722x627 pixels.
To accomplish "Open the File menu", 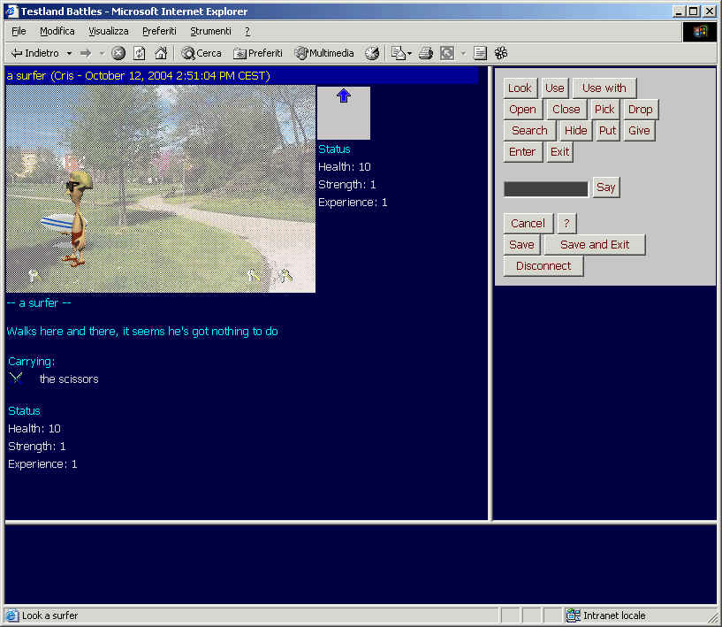I will (19, 31).
